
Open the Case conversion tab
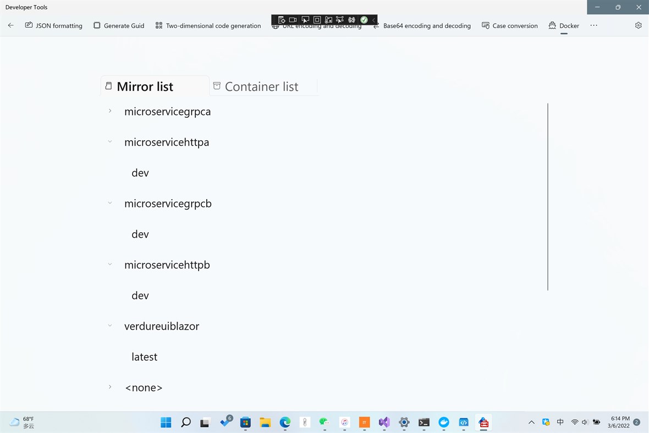(x=510, y=26)
